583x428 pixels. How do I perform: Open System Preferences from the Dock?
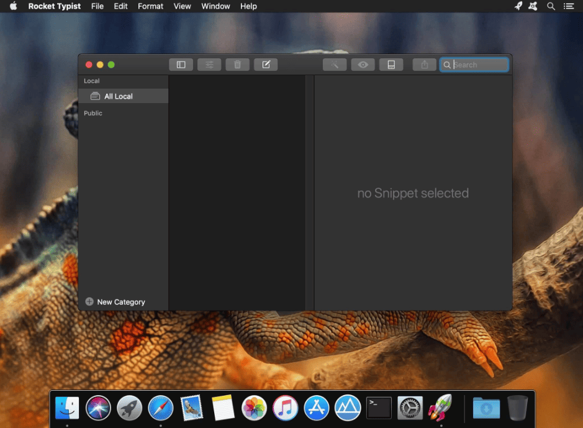pyautogui.click(x=410, y=408)
